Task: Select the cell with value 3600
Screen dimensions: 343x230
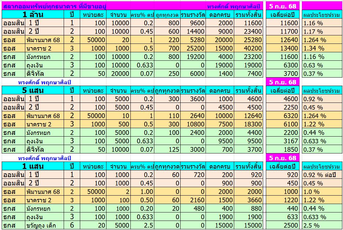Action: 193,99
